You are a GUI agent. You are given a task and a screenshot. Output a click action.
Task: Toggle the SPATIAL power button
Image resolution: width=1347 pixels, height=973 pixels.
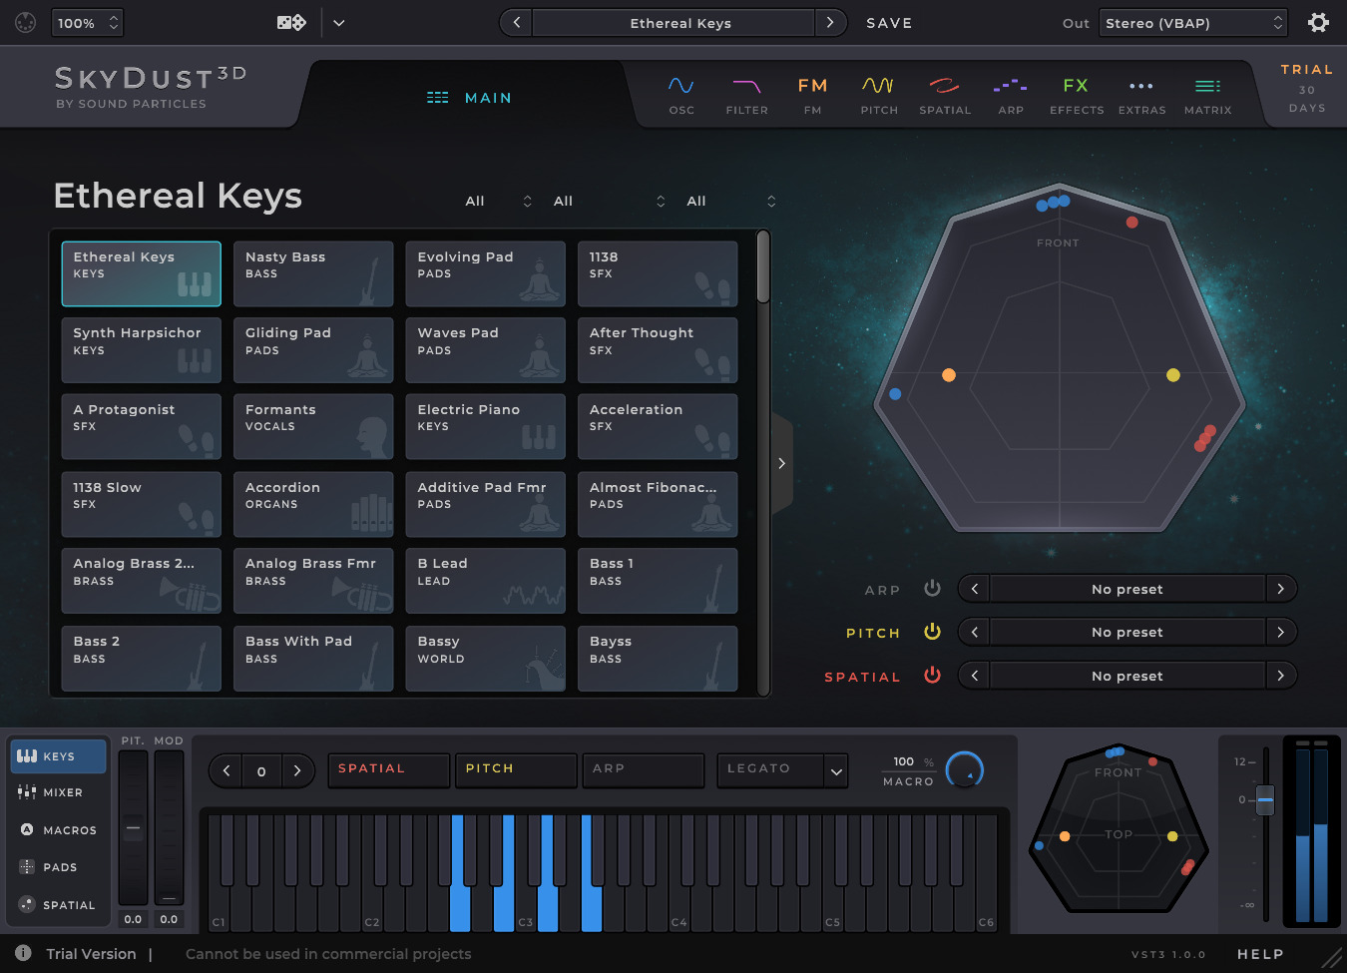932,675
